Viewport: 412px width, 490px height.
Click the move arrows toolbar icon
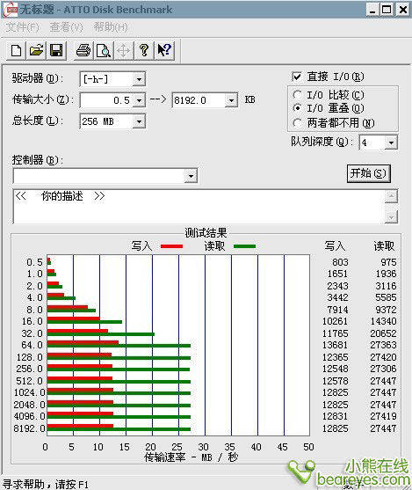(123, 50)
